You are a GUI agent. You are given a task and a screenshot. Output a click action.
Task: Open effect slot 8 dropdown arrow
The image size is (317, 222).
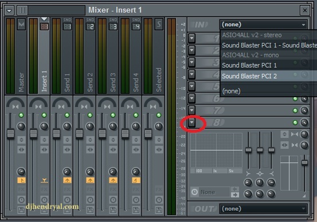coord(192,122)
